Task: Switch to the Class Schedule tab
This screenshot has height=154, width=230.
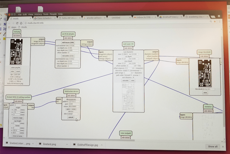Action: (44, 18)
